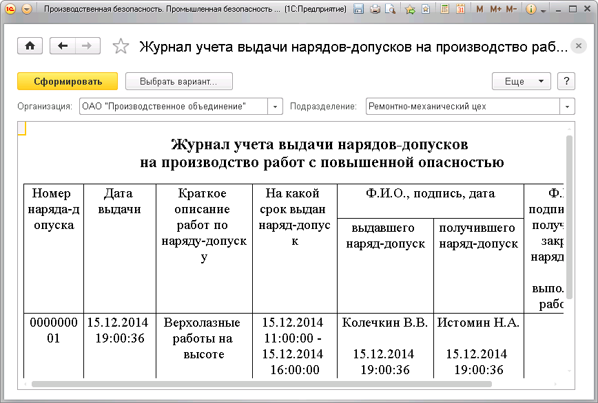Open the Подразделение selection dropdown
Screen dimensions: 598x403
[x=567, y=107]
